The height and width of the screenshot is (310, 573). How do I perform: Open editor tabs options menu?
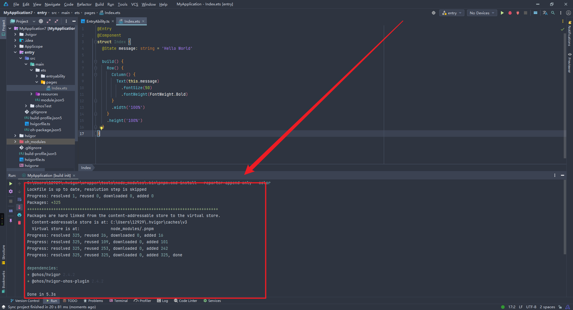(x=563, y=21)
